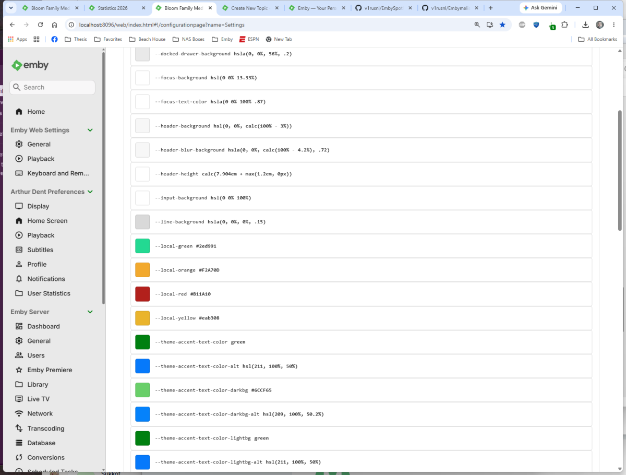Open All Bookmarks folder
The image size is (626, 475).
597,39
